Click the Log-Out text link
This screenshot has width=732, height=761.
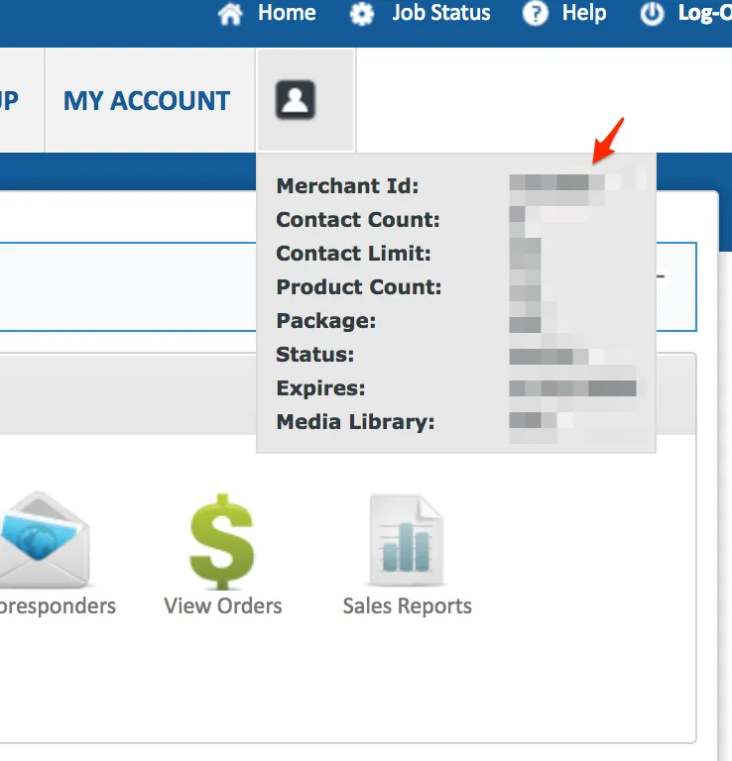704,13
